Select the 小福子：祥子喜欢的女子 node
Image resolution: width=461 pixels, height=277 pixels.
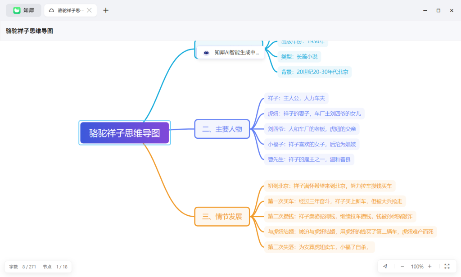coord(312,144)
